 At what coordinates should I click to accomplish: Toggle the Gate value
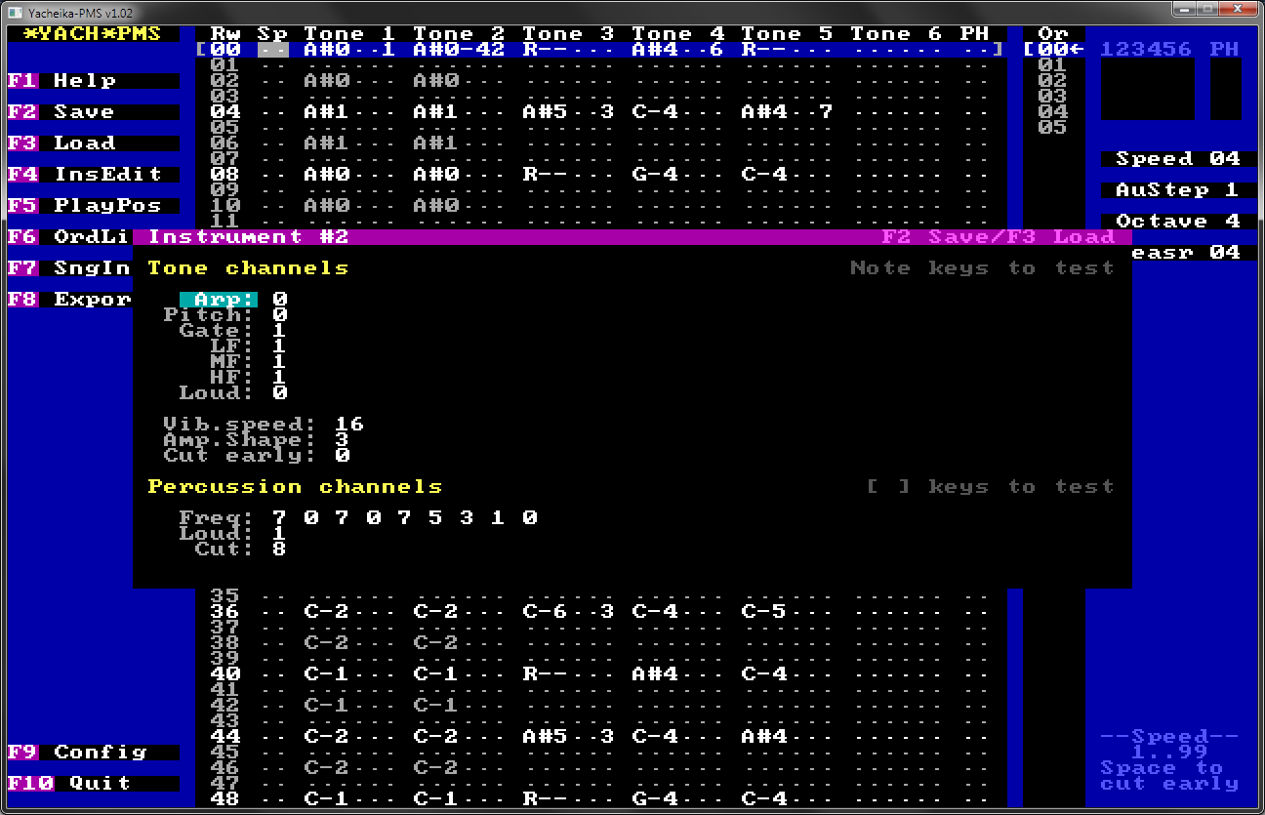280,331
